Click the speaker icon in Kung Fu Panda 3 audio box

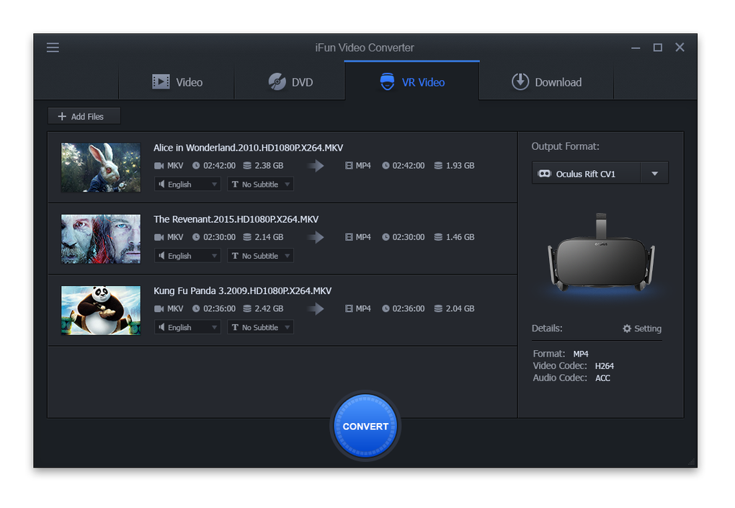pos(161,327)
